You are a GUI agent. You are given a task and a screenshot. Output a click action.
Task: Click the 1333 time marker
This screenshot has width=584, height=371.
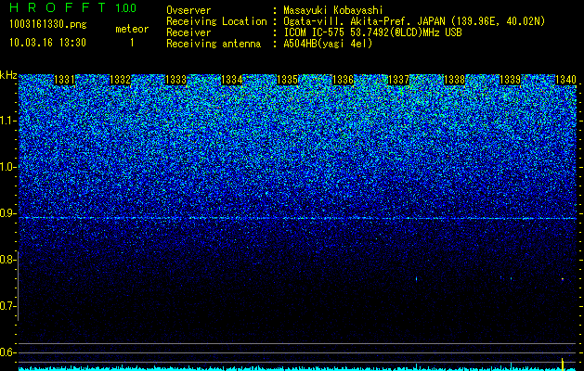tap(175, 80)
